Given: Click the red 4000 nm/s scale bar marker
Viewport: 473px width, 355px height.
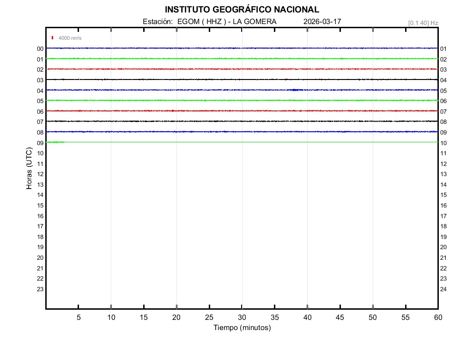Looking at the screenshot, I should pos(53,38).
